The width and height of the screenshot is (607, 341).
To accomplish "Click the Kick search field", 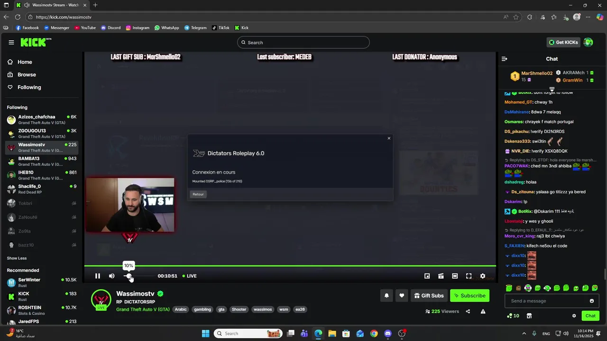I will pos(303,43).
